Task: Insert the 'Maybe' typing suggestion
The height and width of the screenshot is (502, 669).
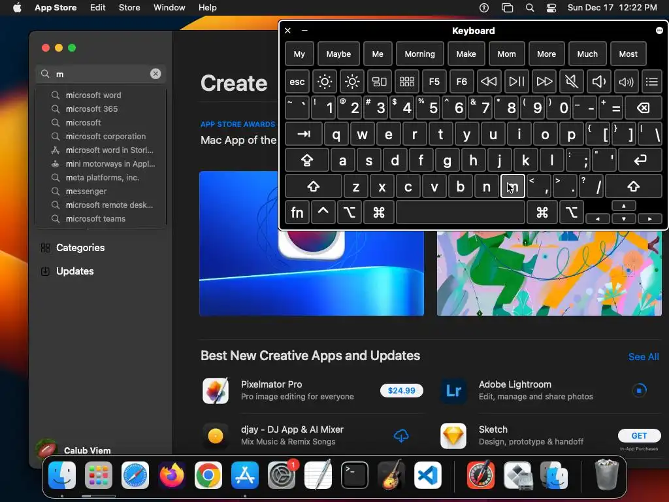Action: coord(338,54)
